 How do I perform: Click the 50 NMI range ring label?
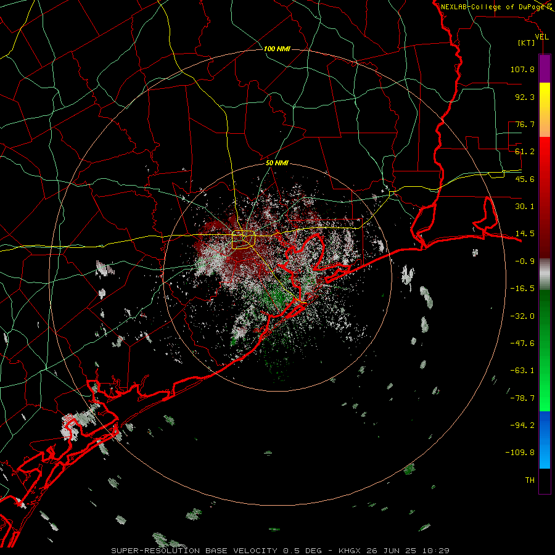point(277,163)
